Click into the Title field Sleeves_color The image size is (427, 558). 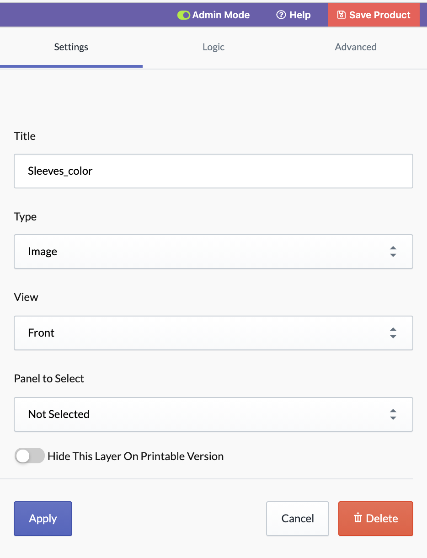tap(213, 171)
